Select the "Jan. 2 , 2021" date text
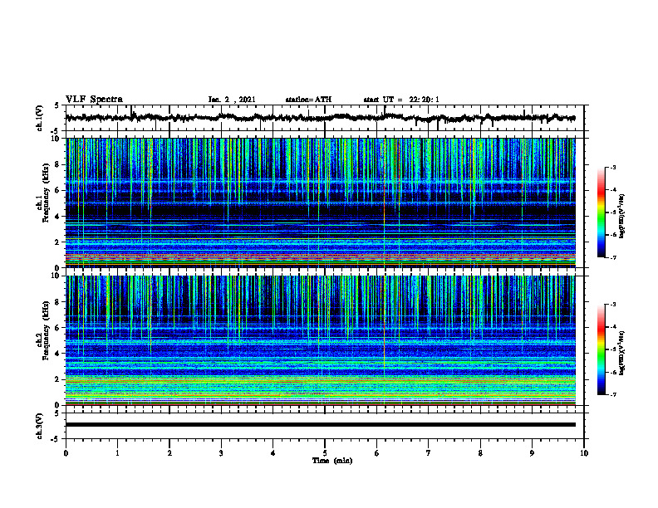The width and height of the screenshot is (658, 508). (x=232, y=100)
